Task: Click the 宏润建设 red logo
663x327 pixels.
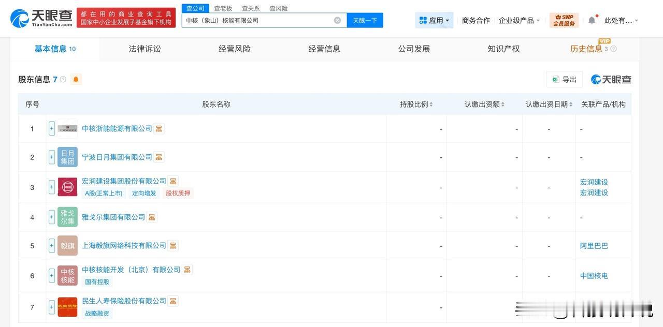Action: tap(67, 187)
